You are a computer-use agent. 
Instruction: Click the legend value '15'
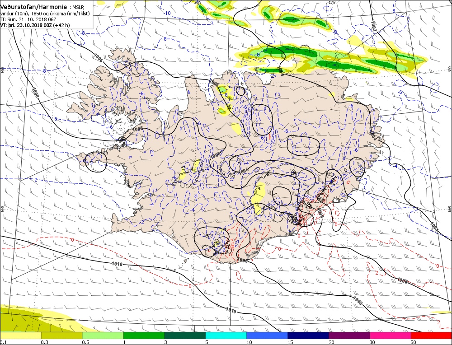[290, 342]
